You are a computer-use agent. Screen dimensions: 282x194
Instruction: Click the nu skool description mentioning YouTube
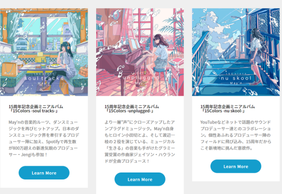[236, 135]
